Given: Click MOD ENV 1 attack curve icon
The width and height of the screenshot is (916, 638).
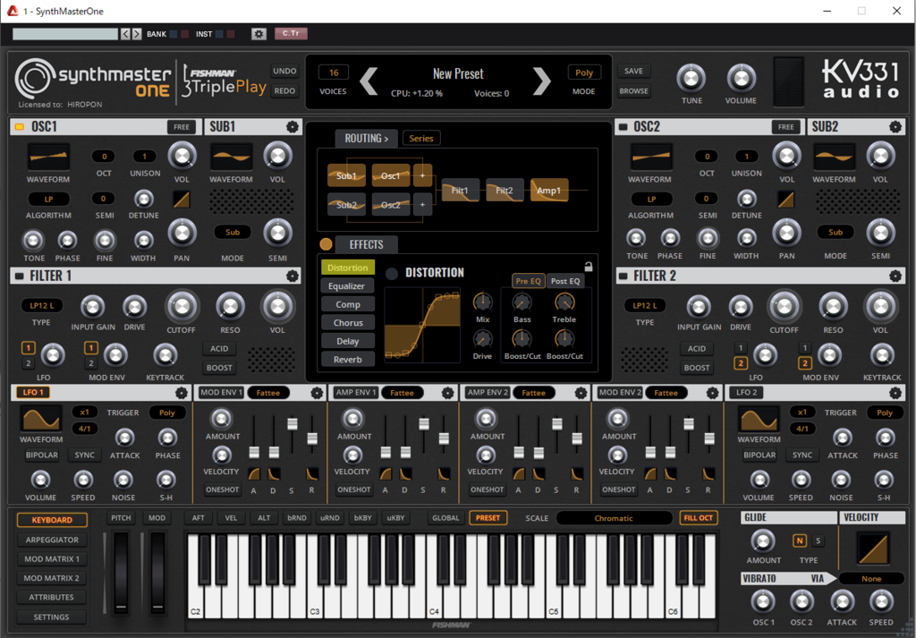Looking at the screenshot, I should pyautogui.click(x=254, y=473).
